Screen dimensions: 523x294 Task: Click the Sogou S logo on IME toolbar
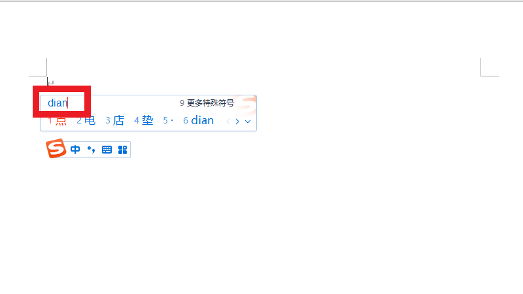56,148
